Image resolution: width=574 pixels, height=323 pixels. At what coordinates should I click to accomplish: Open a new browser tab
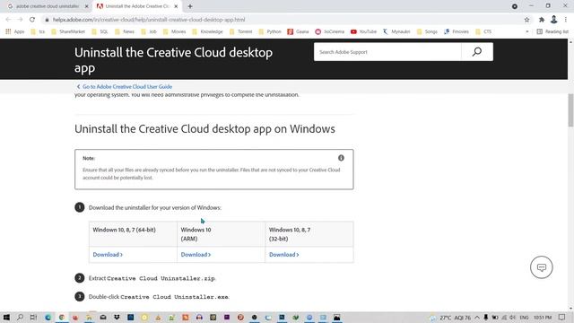coord(190,6)
